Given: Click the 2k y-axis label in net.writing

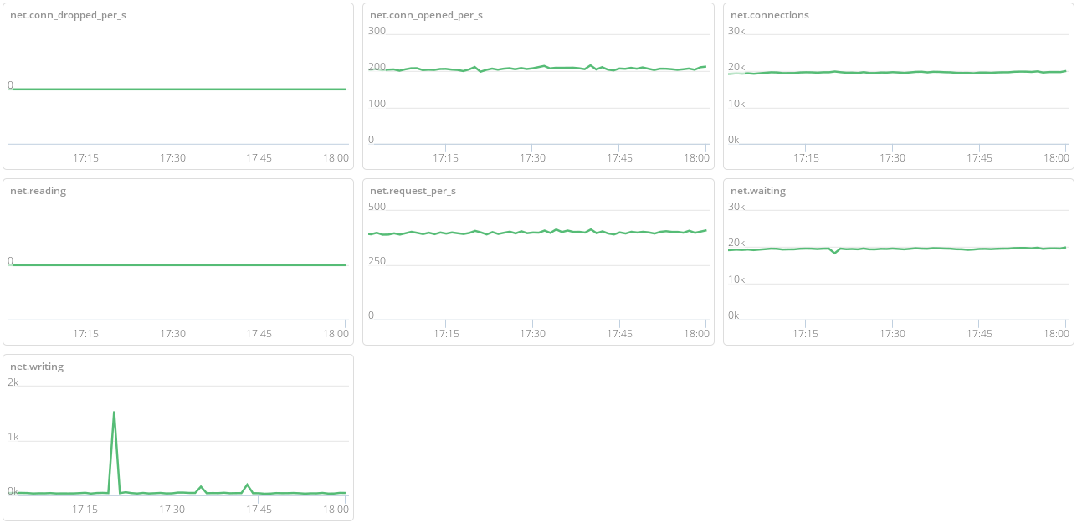Looking at the screenshot, I should tap(13, 382).
